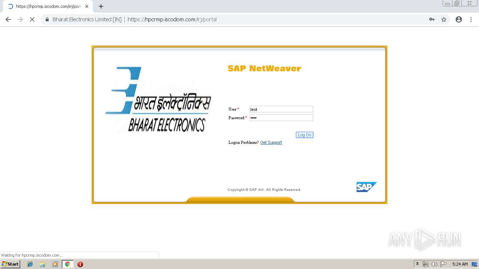Click the 'Logon Problems?' text
Screen dimensions: 479x269
pyautogui.click(x=244, y=142)
